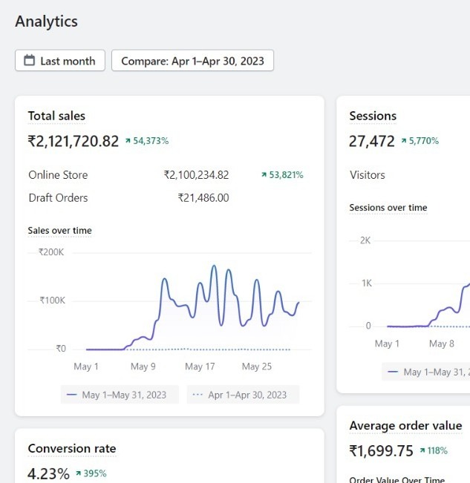470x483 pixels.
Task: Click the Online Store sales row
Action: [58, 175]
